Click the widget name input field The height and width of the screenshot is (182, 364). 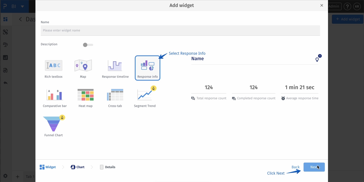tap(180, 31)
